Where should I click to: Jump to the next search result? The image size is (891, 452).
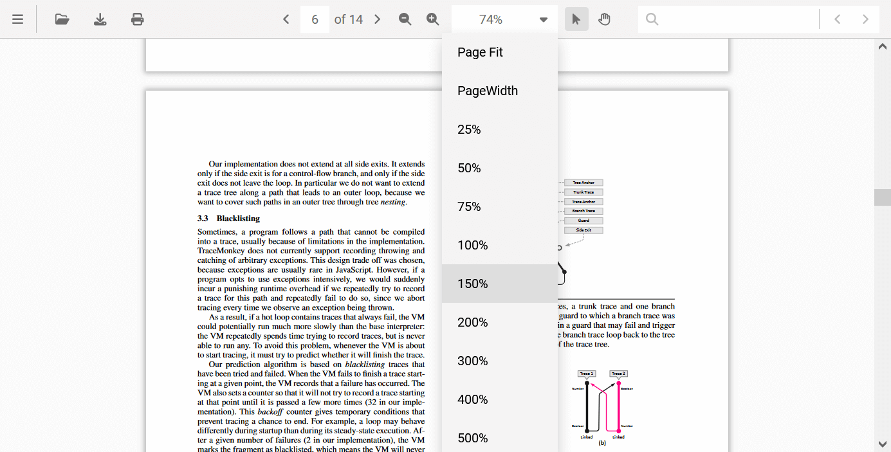865,19
